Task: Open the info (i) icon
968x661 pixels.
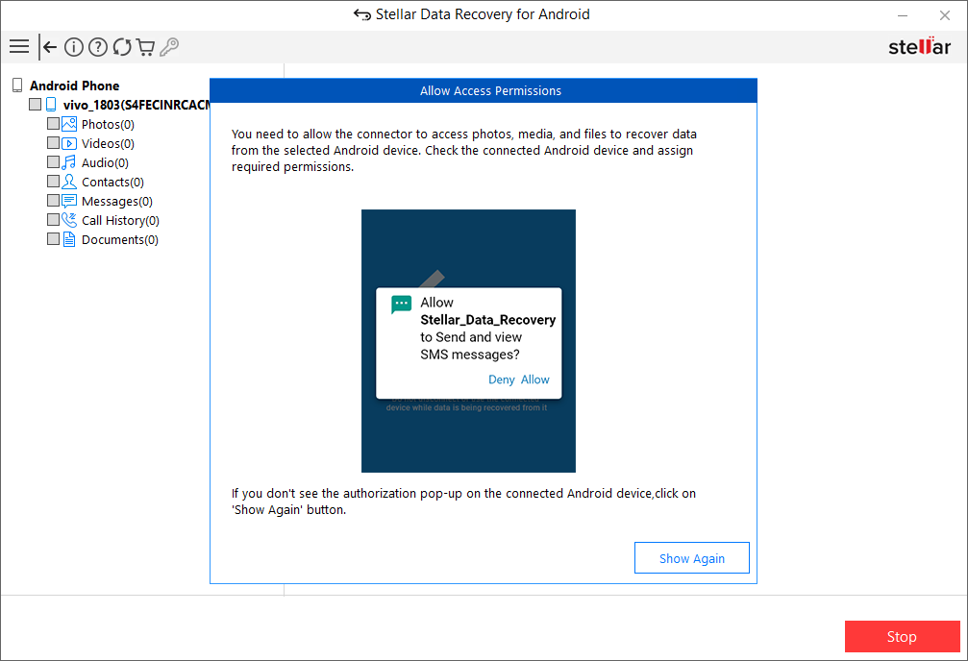Action: coord(74,47)
